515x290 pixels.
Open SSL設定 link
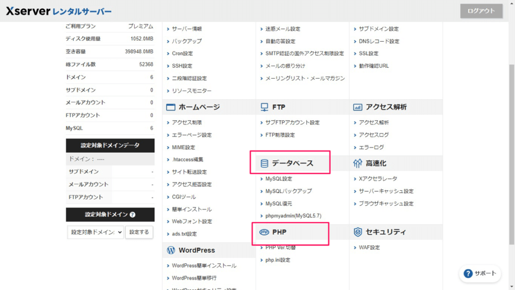click(x=369, y=53)
